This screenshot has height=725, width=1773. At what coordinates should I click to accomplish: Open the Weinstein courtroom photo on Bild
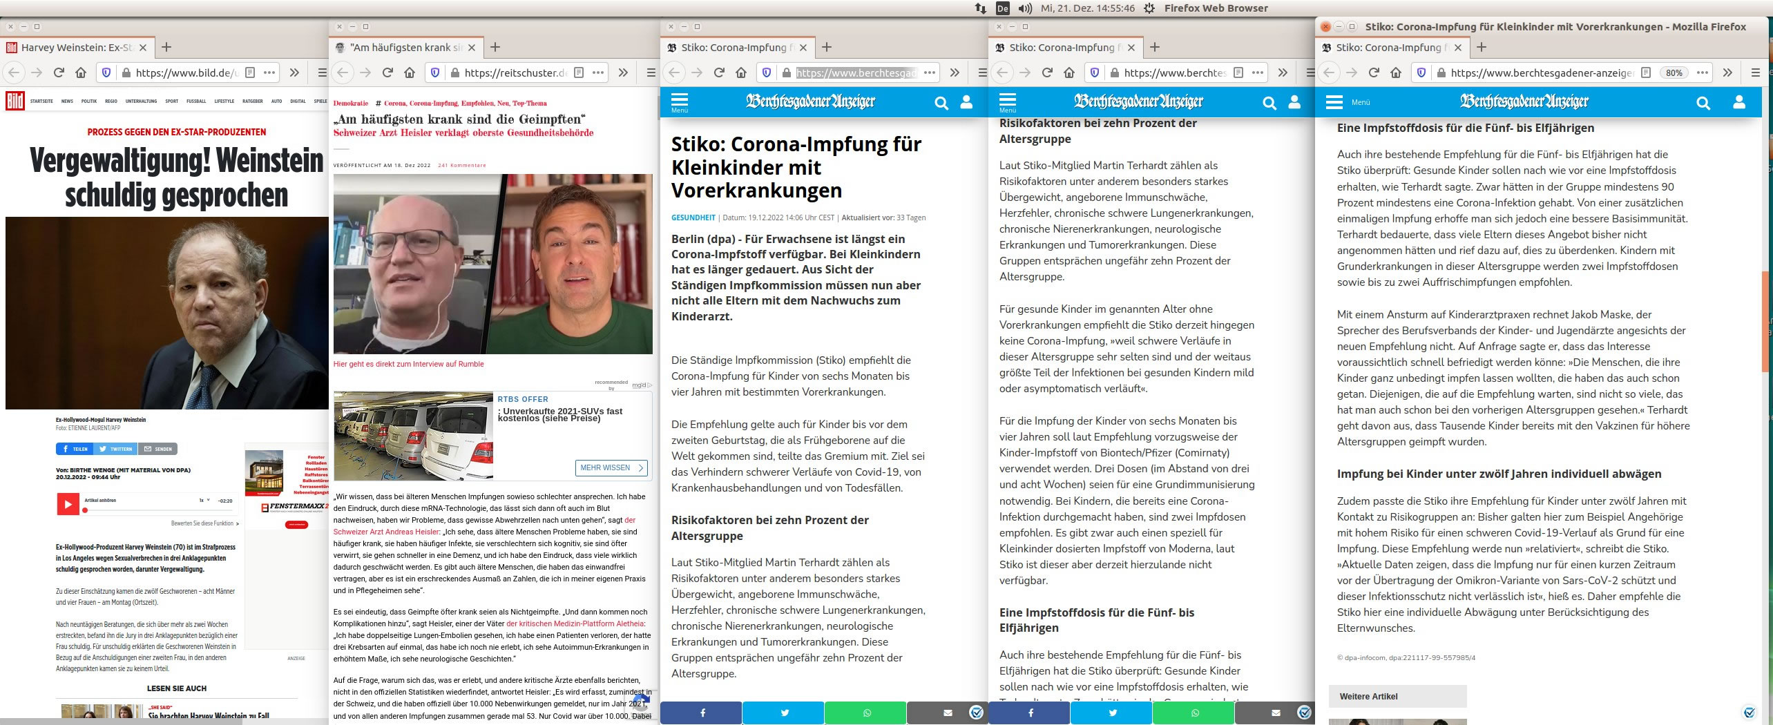[167, 313]
